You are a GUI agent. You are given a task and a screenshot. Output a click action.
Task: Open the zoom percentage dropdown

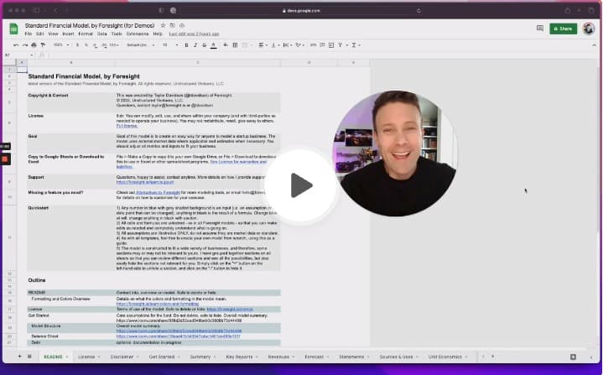(x=57, y=44)
